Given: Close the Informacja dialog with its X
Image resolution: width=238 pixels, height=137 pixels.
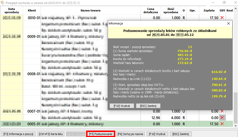Looking at the screenshot, I should (228, 23).
